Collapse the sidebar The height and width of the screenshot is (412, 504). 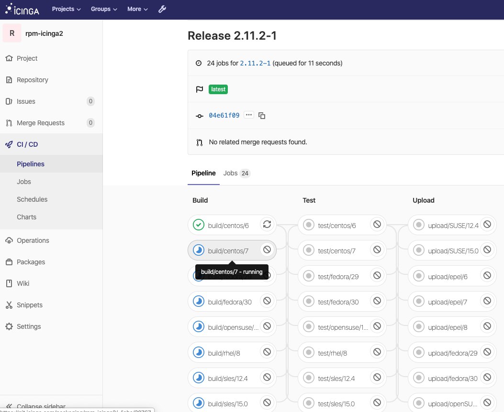[x=41, y=406]
